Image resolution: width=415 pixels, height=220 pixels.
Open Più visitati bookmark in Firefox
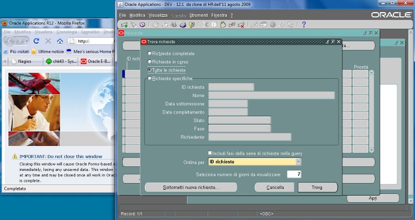pos(17,52)
